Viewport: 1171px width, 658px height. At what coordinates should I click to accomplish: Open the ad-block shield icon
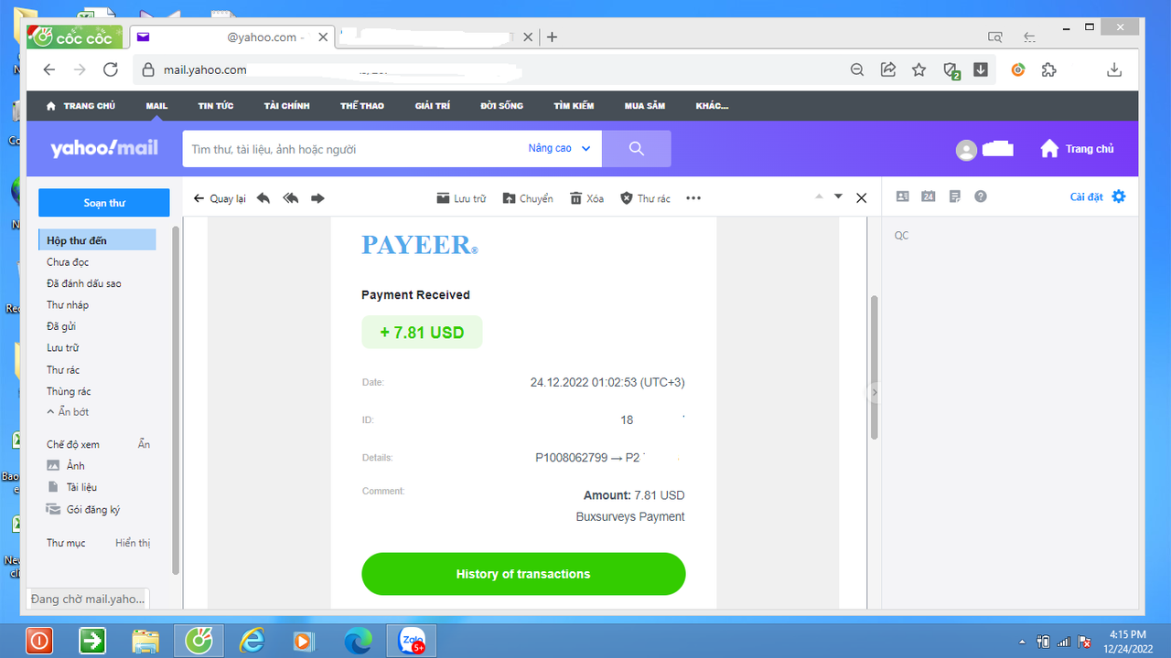[951, 70]
